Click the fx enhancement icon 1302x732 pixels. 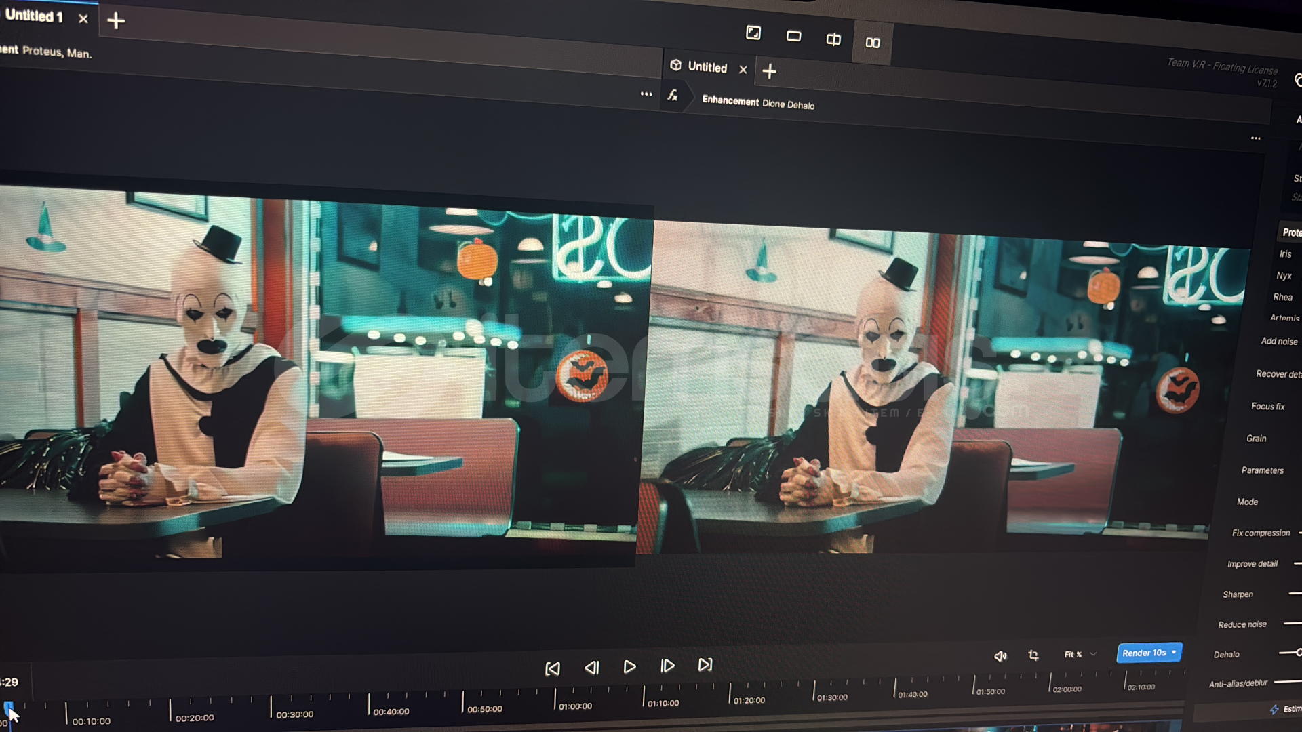click(x=673, y=96)
